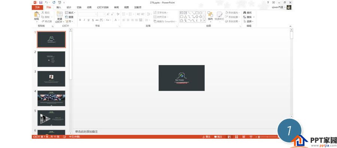Toggle Underline formatting
Screen dimensions: 337x148
point(88,20)
